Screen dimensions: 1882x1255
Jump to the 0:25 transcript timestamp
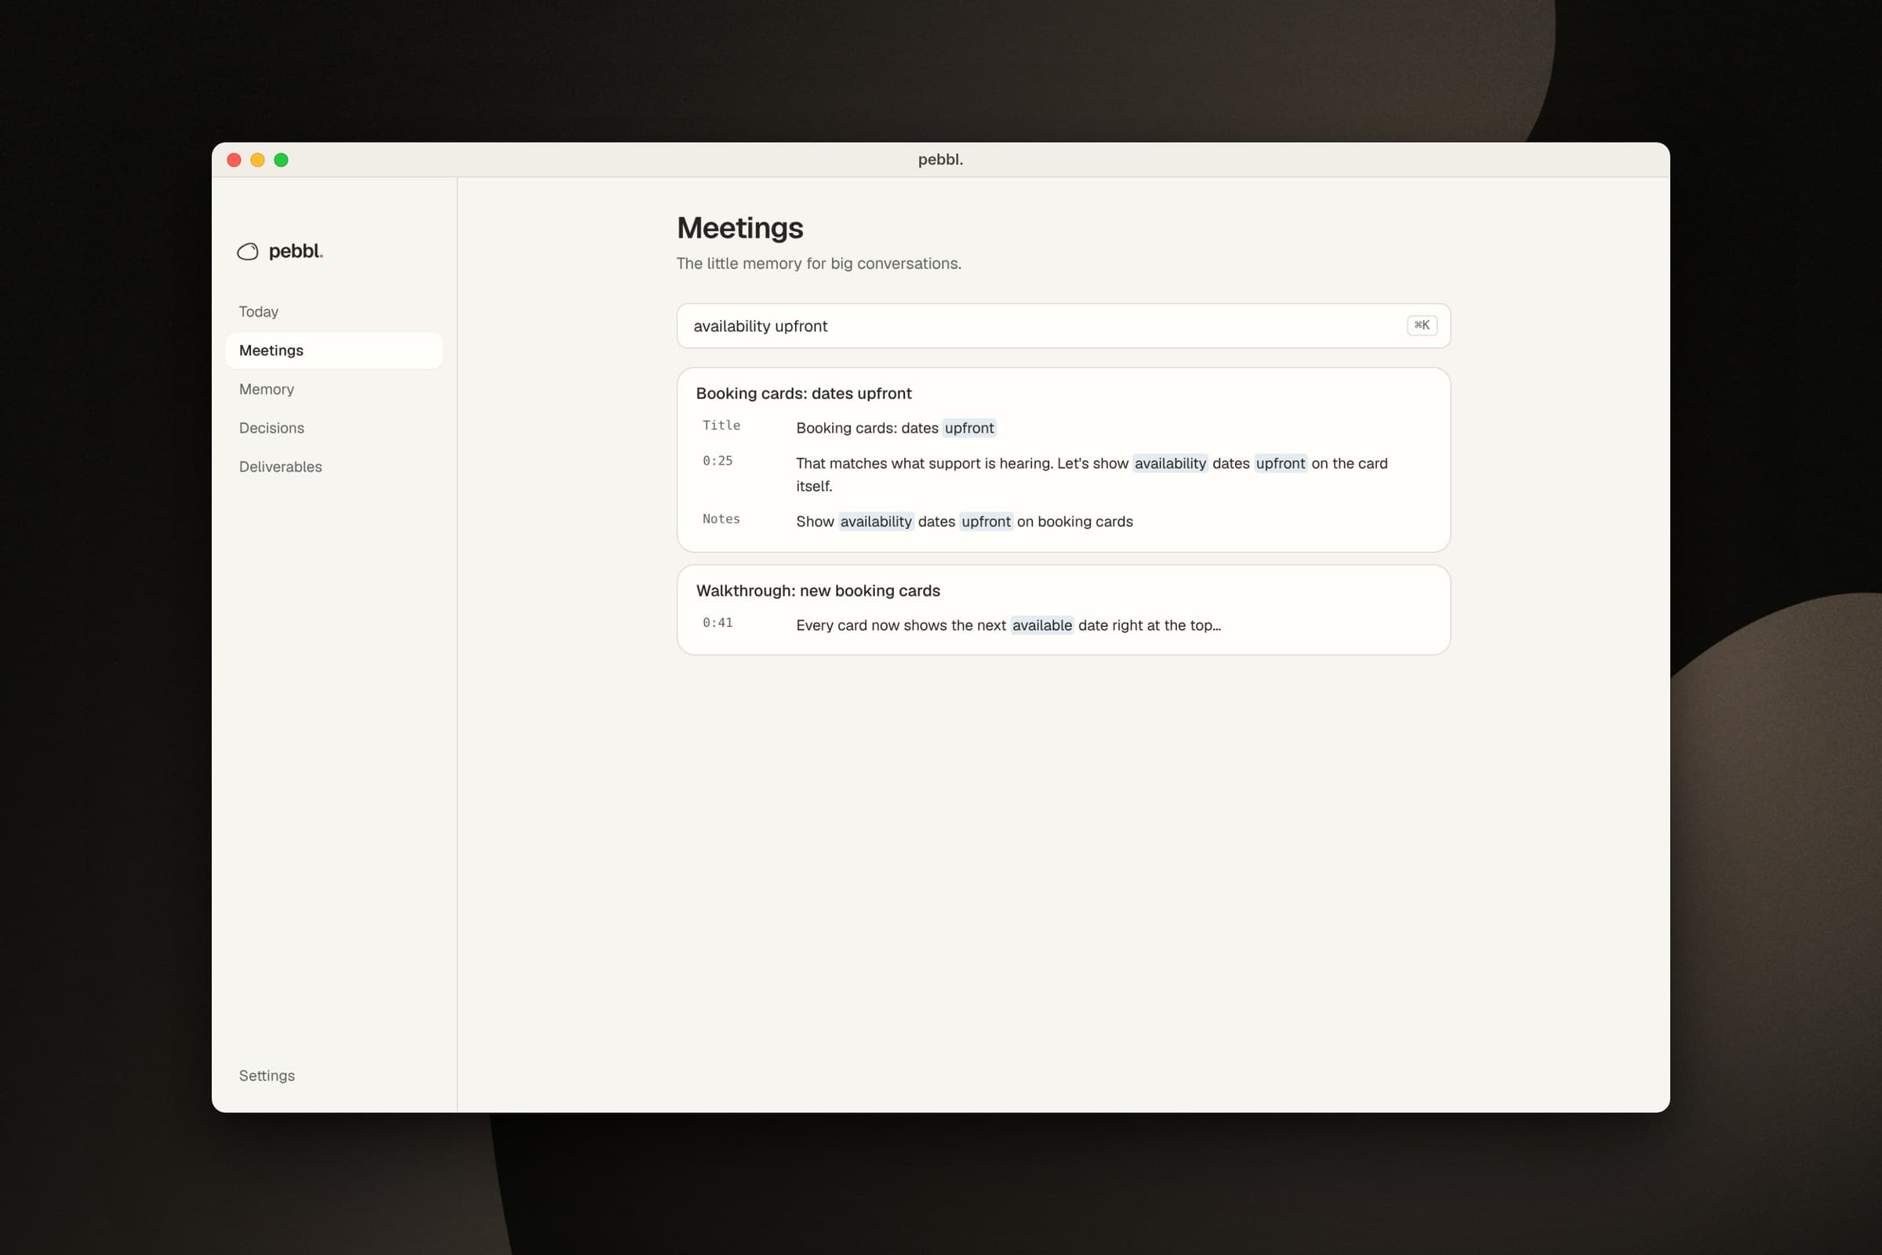718,461
